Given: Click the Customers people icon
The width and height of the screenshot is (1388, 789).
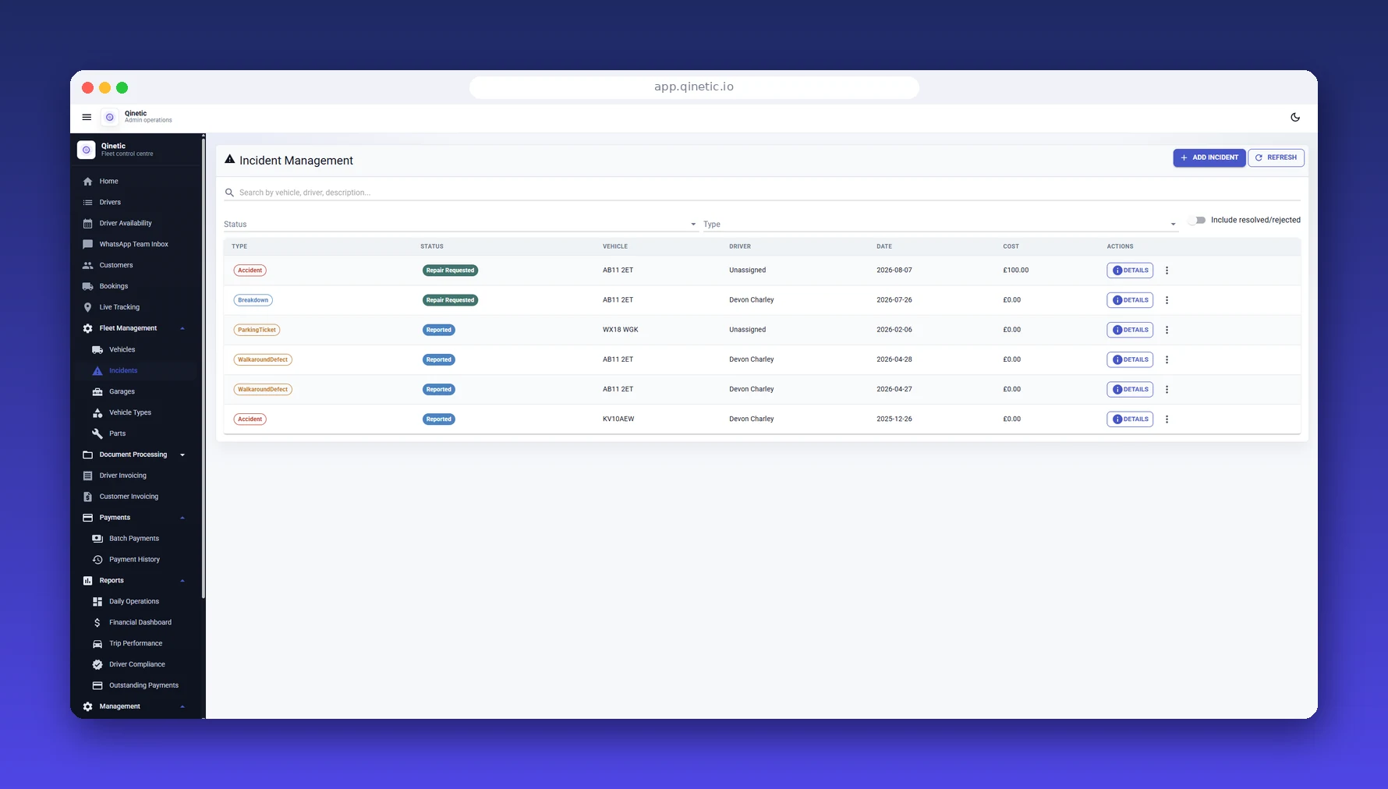Looking at the screenshot, I should [x=87, y=265].
